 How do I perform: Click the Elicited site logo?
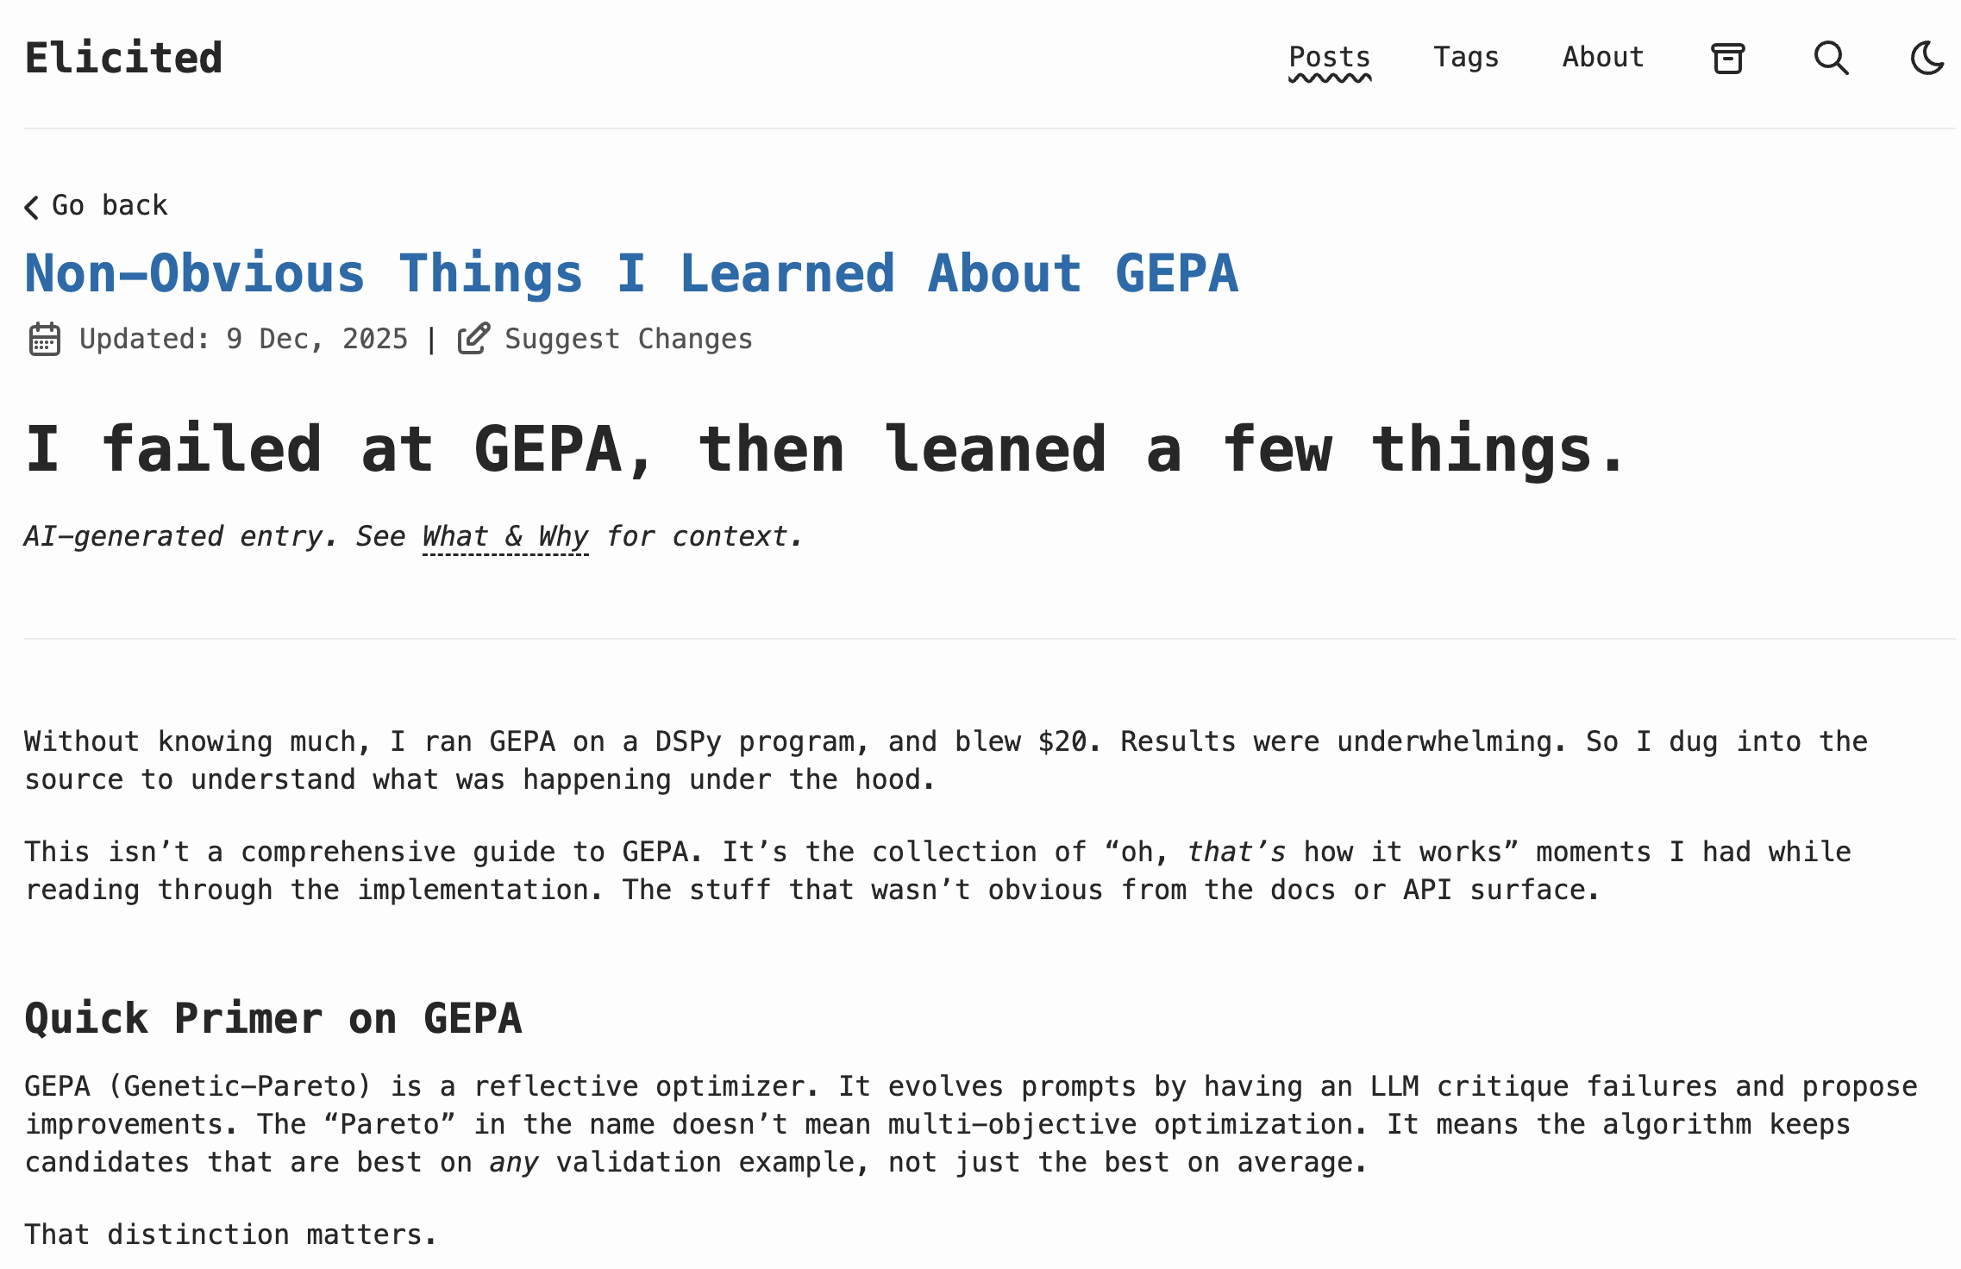[x=123, y=57]
